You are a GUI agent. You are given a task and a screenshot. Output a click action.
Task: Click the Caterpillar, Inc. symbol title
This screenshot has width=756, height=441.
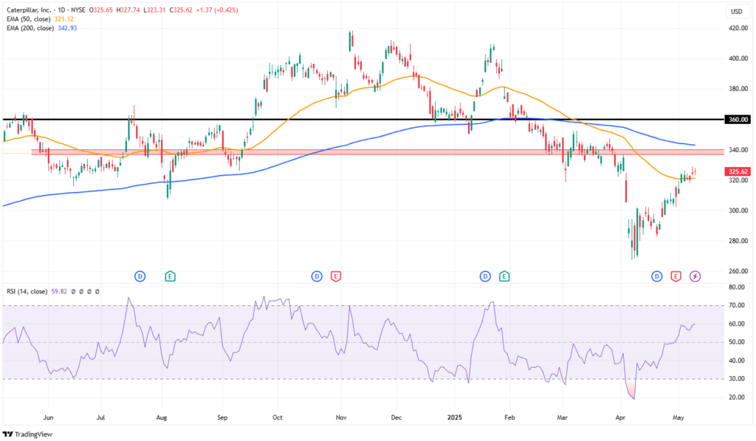[x=28, y=10]
